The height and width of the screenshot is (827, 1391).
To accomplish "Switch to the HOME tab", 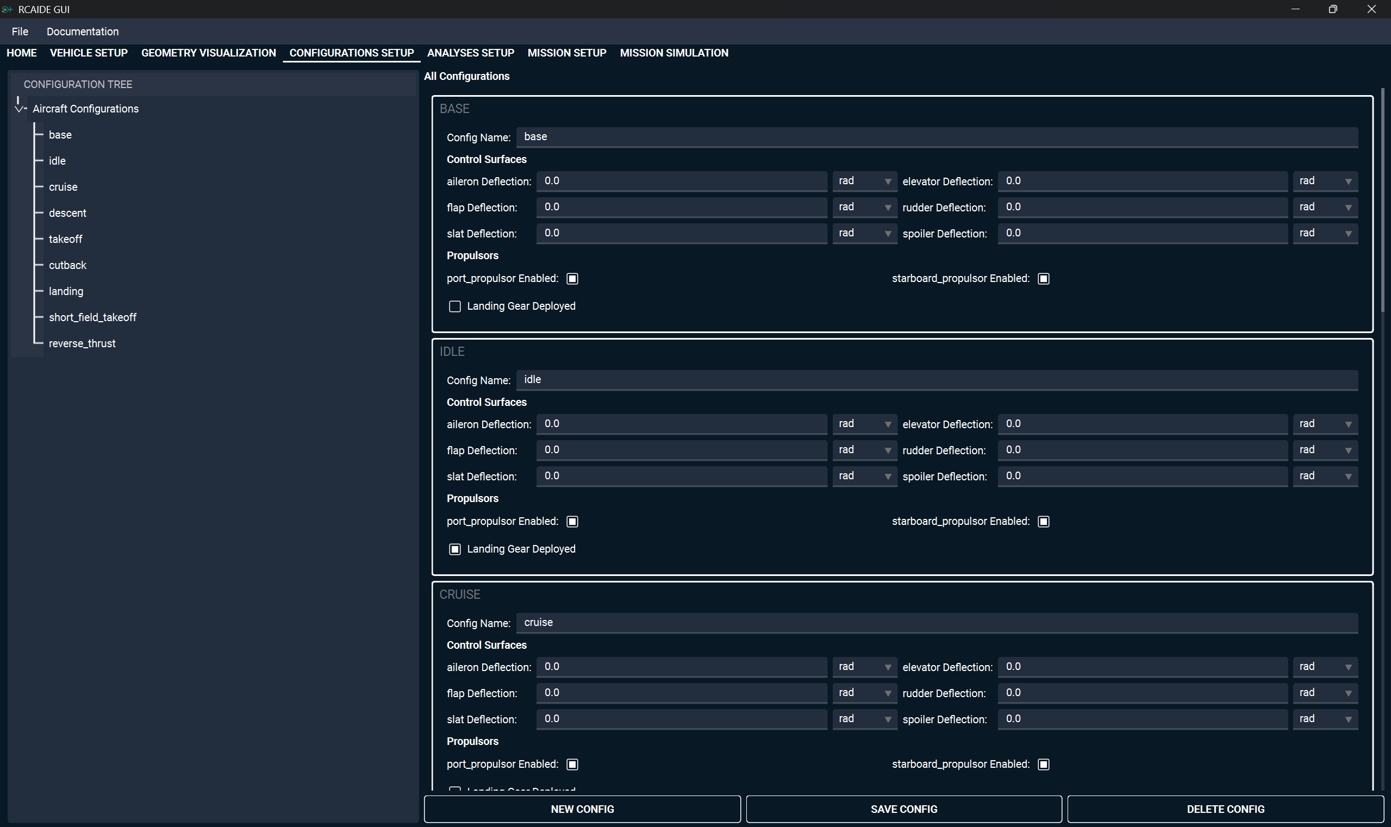I will 22,53.
